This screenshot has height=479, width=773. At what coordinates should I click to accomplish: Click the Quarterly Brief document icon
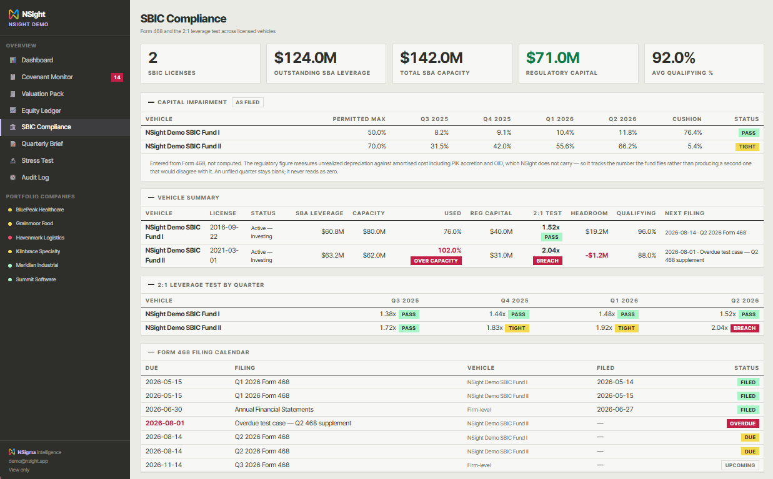(13, 144)
